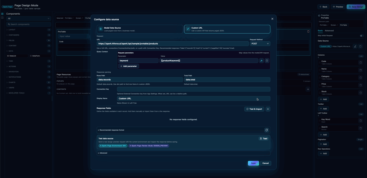Viewport: 367px width, 178px height.
Task: Click the Search components box
Action: tap(29, 24)
